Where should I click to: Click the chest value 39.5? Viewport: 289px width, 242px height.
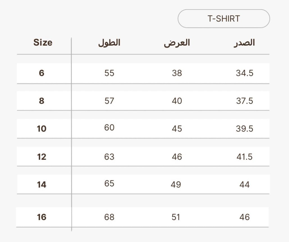click(245, 129)
